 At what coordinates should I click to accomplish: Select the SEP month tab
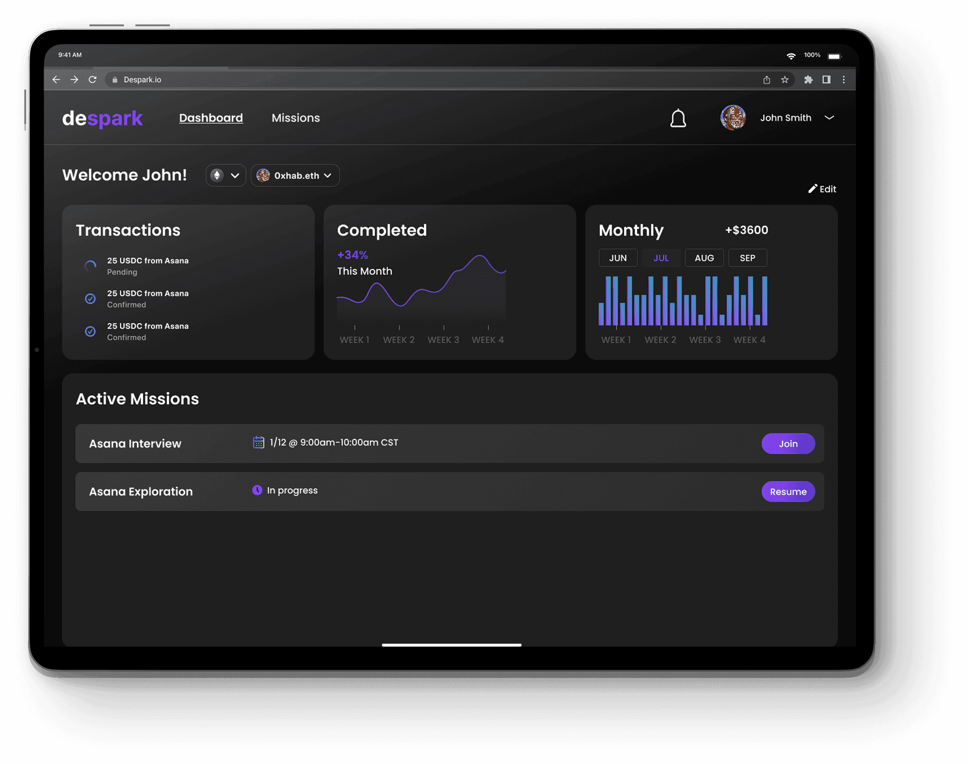click(747, 258)
